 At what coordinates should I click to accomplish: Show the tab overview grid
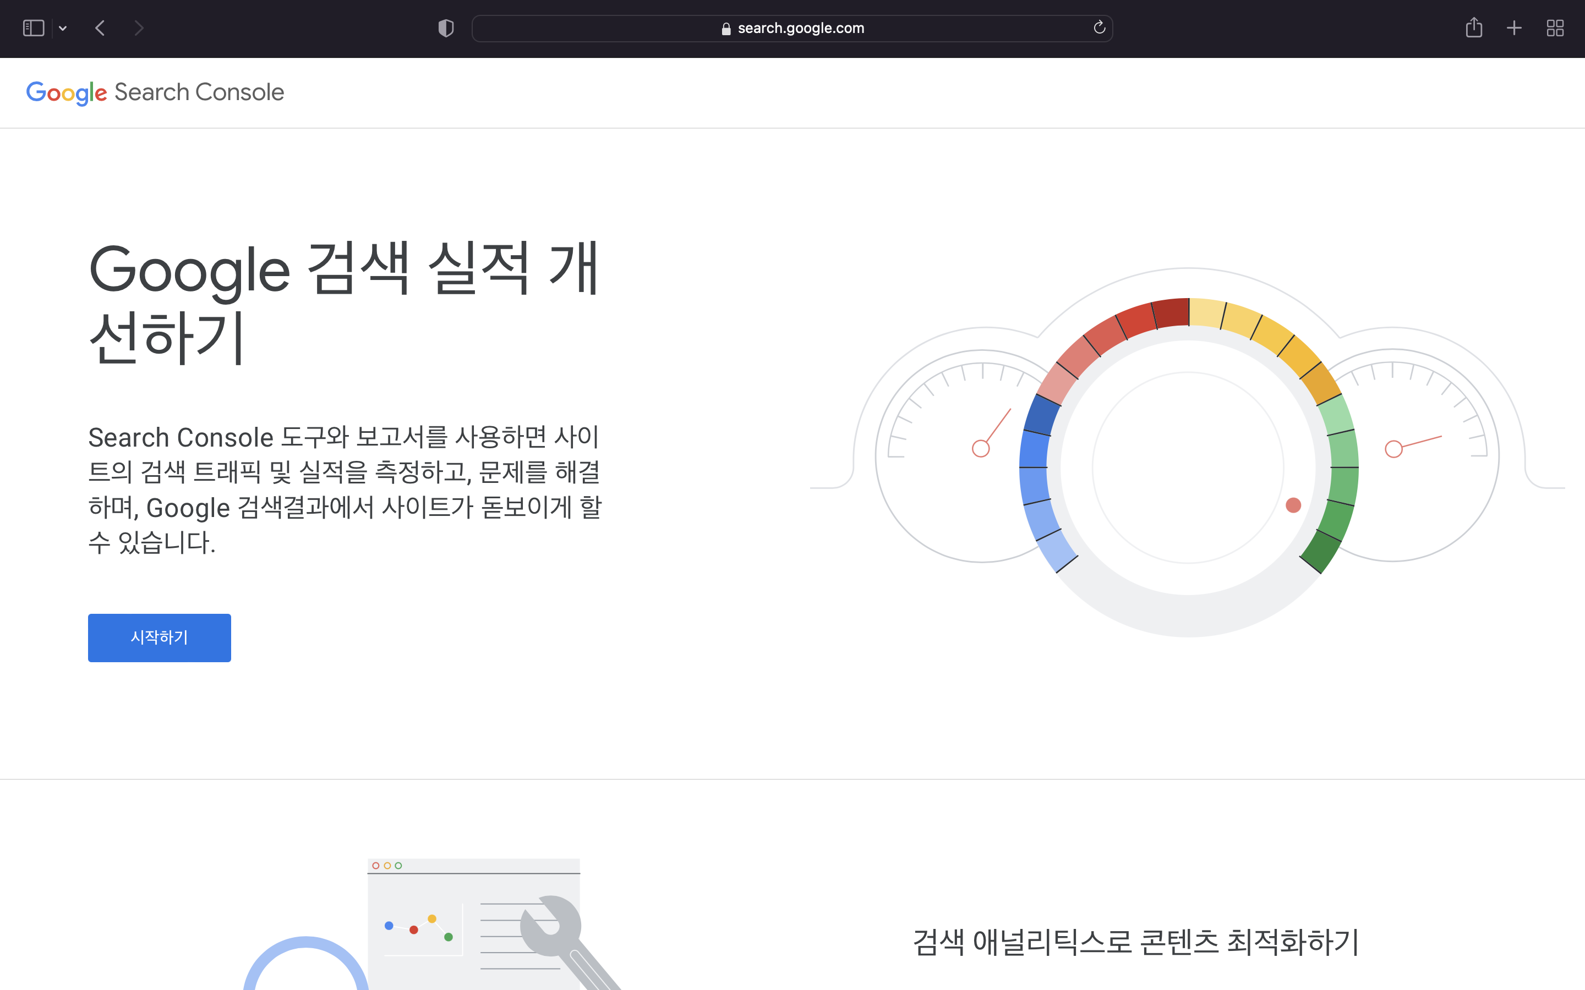(x=1555, y=28)
